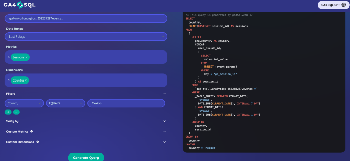350x161 pixels.
Task: Reorder handle next to Sessions chip
Action: tap(9, 57)
